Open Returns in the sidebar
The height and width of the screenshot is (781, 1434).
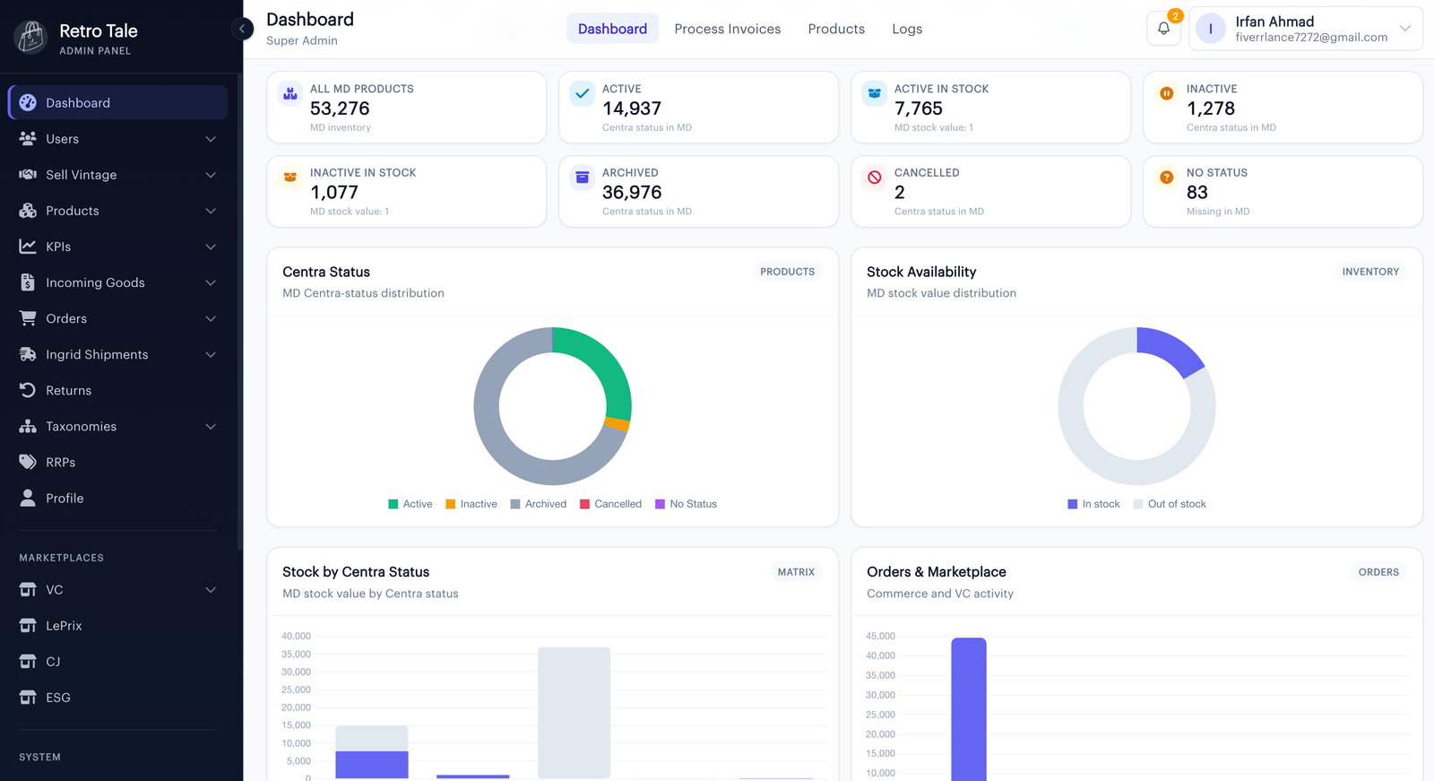(117, 390)
